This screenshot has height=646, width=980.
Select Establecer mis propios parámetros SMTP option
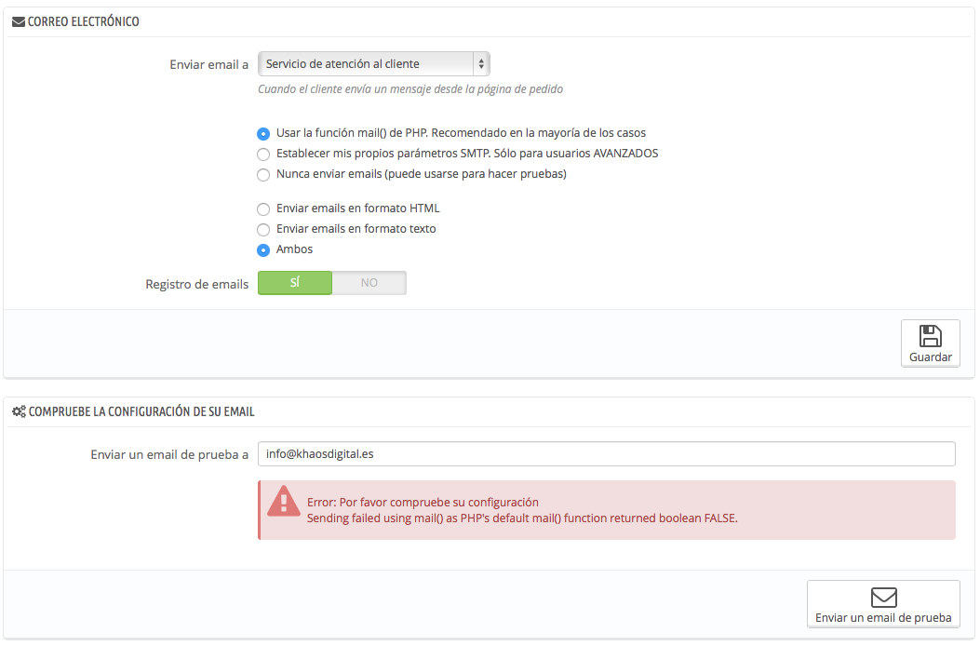coord(263,154)
